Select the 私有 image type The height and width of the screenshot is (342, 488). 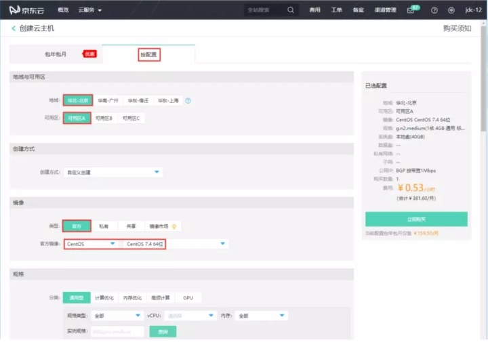coord(104,226)
